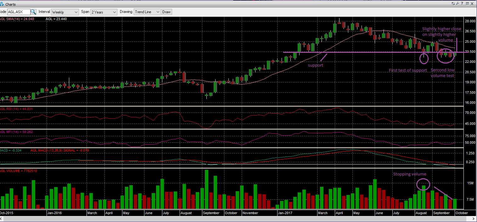
Task: Click the magnifier search icon beside Code
Action: 33,12
